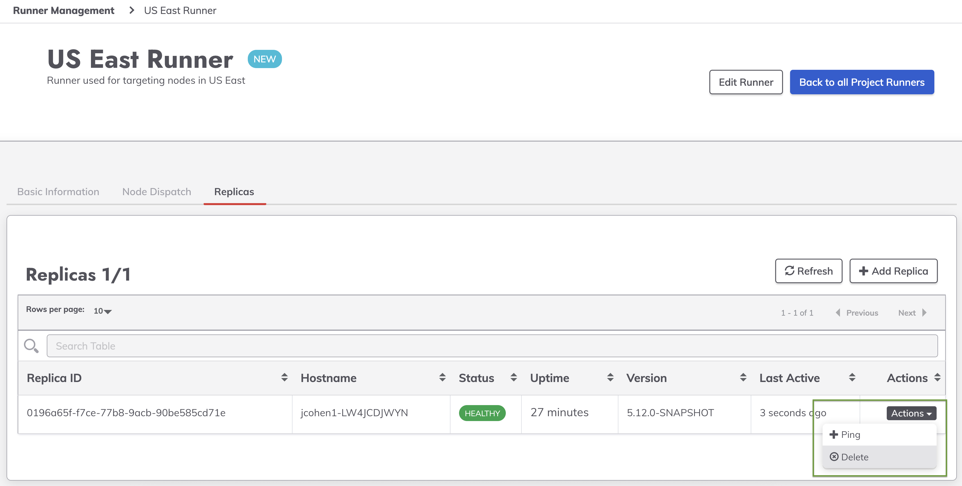Click breadcrumb chevron separator icon
Viewport: 962px width, 486px height.
[131, 11]
